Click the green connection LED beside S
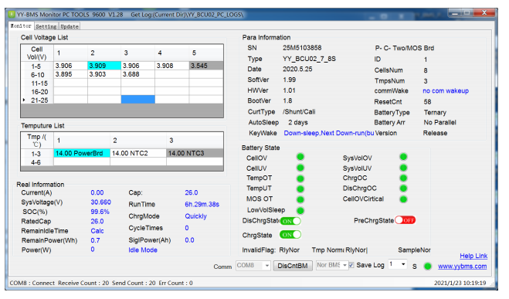509x299 pixels. [x=428, y=267]
